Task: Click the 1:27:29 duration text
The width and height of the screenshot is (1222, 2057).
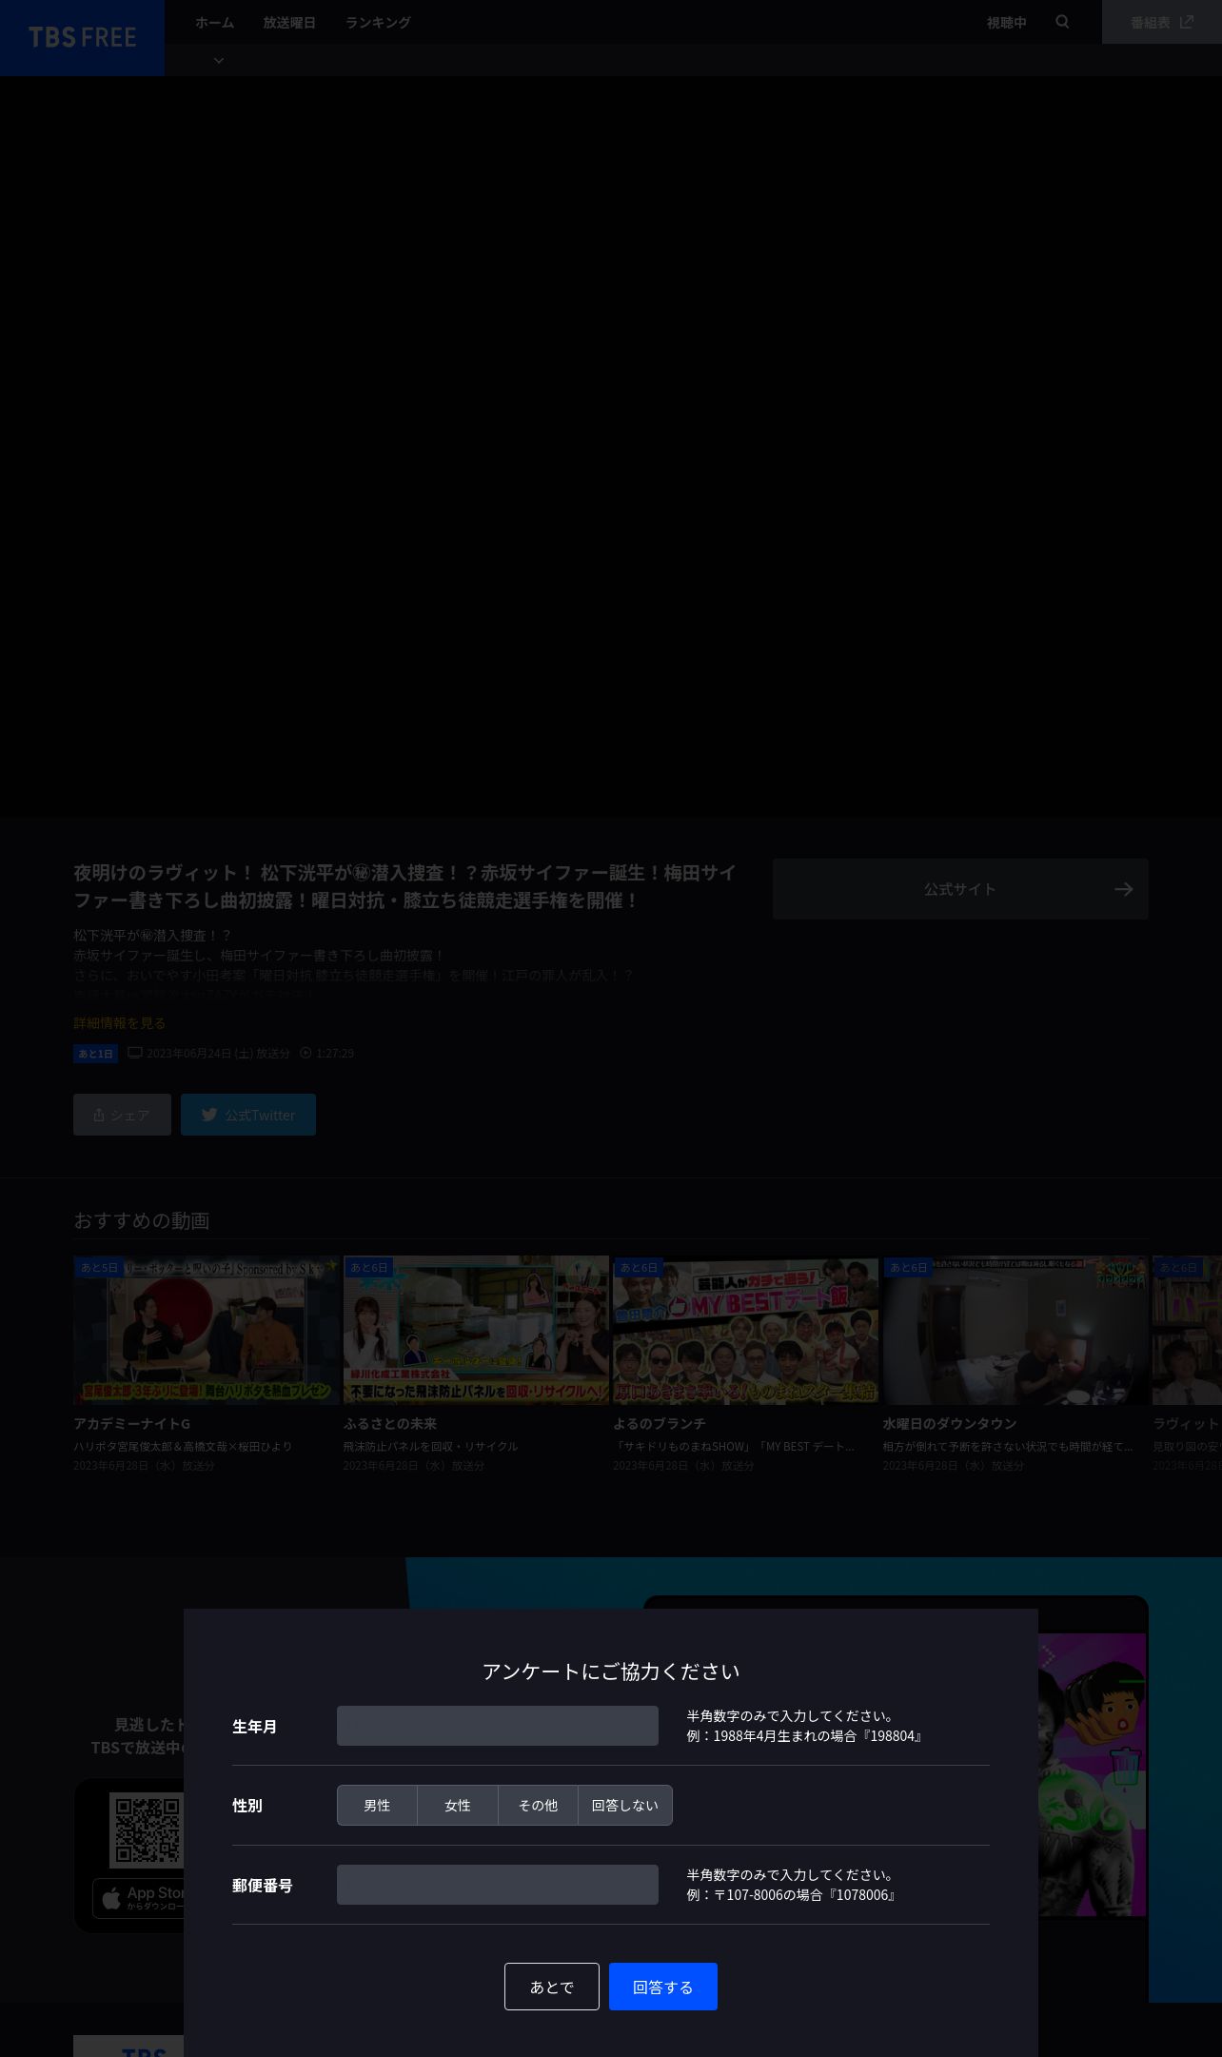Action: click(335, 1054)
